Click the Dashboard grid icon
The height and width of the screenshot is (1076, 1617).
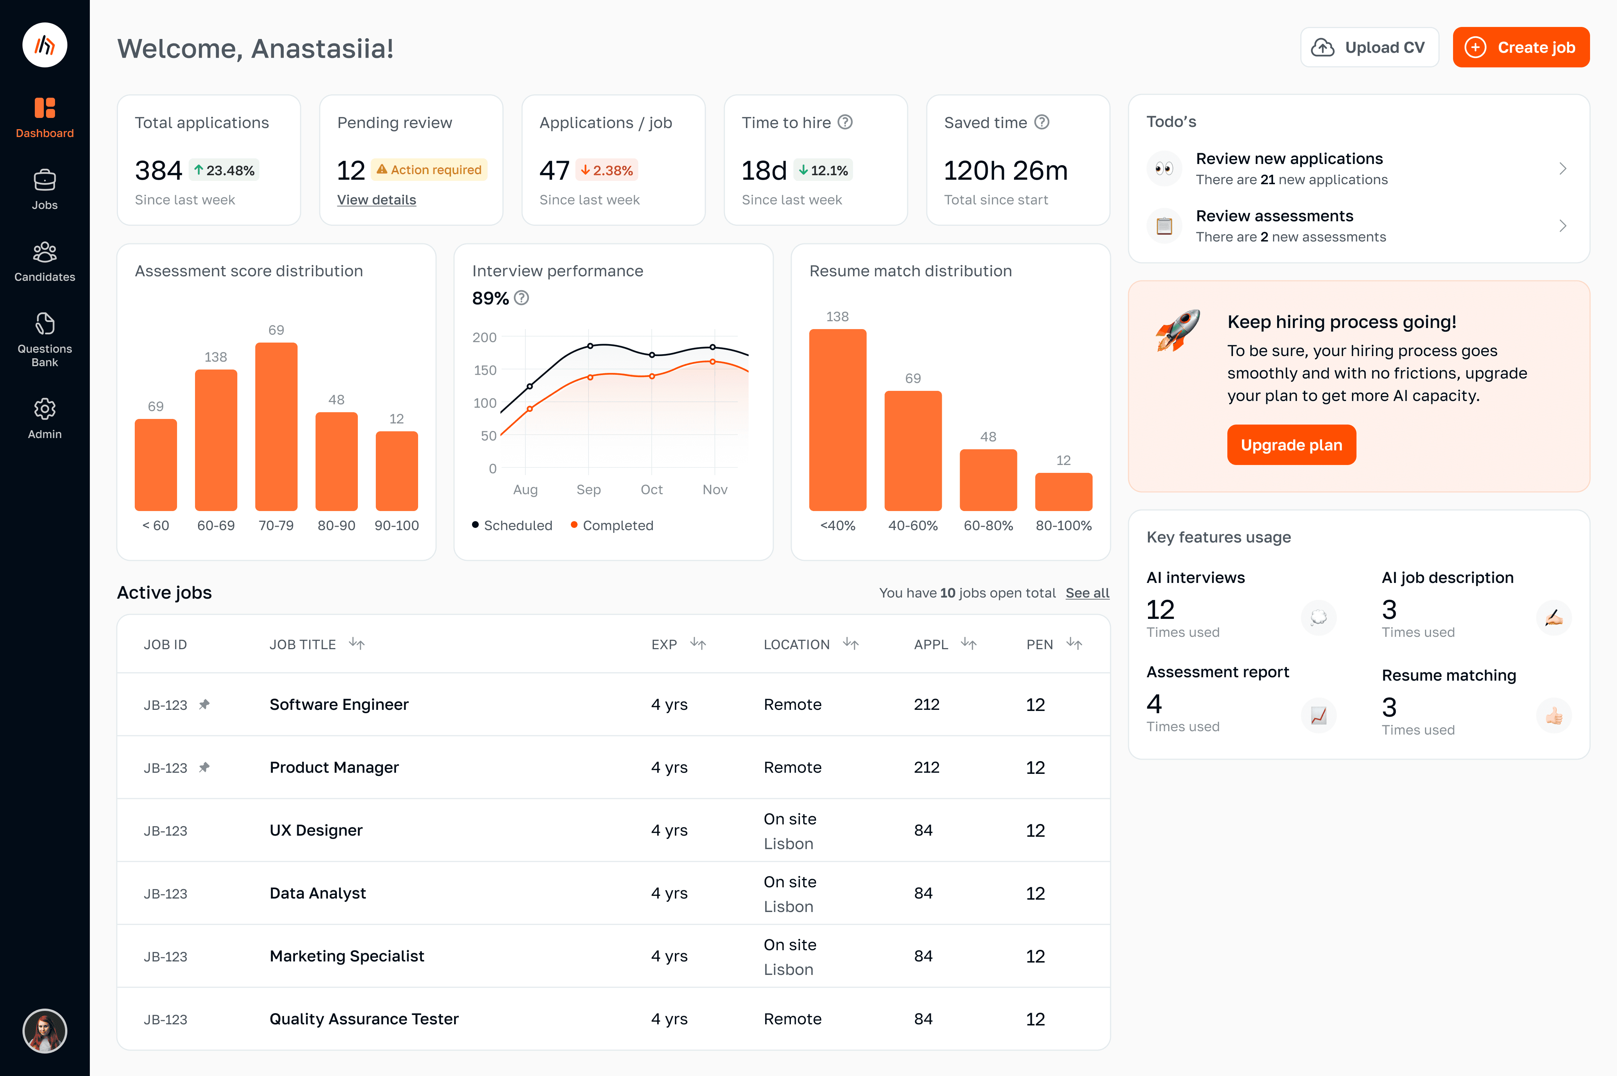click(45, 108)
